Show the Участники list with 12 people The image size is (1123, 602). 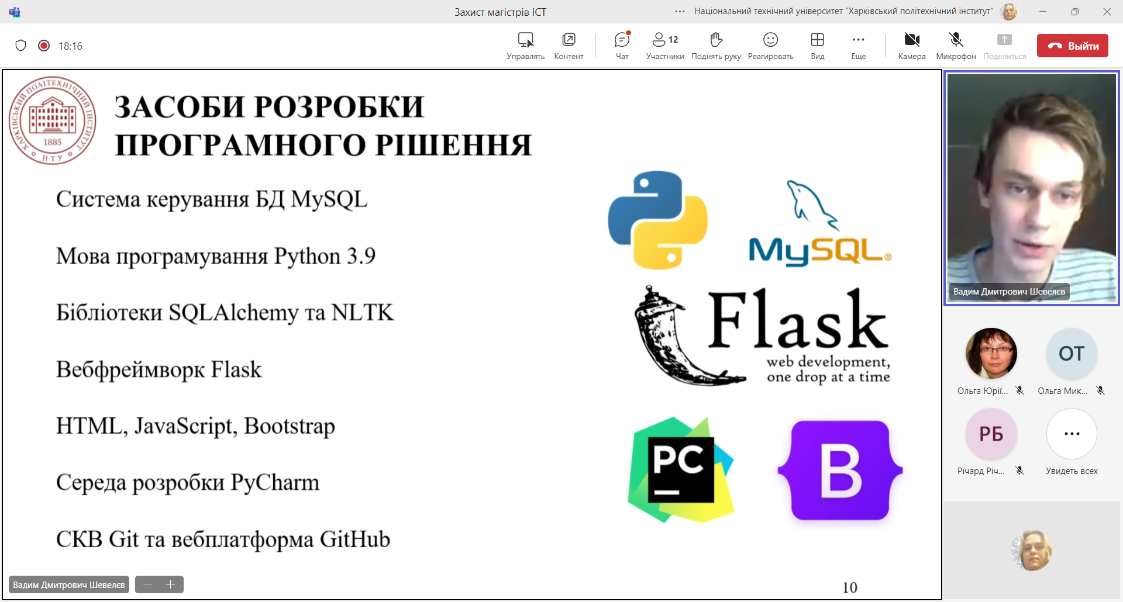(665, 46)
